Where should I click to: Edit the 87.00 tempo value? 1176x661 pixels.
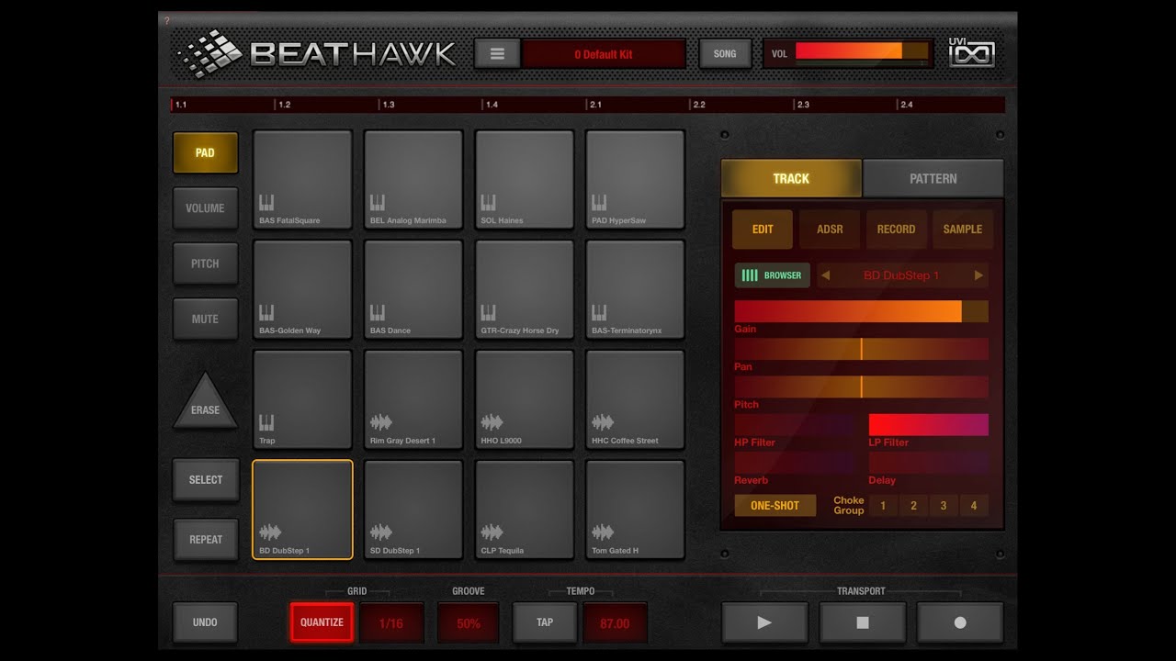615,622
